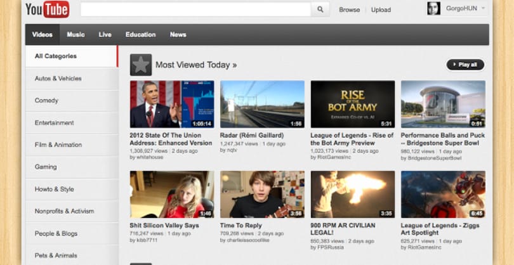Click Performance Balls and Puck title
Screen dimensions: 514x265
(442, 139)
